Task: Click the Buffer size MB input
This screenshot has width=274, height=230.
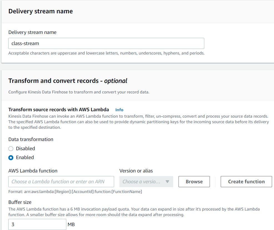Action: (x=37, y=224)
